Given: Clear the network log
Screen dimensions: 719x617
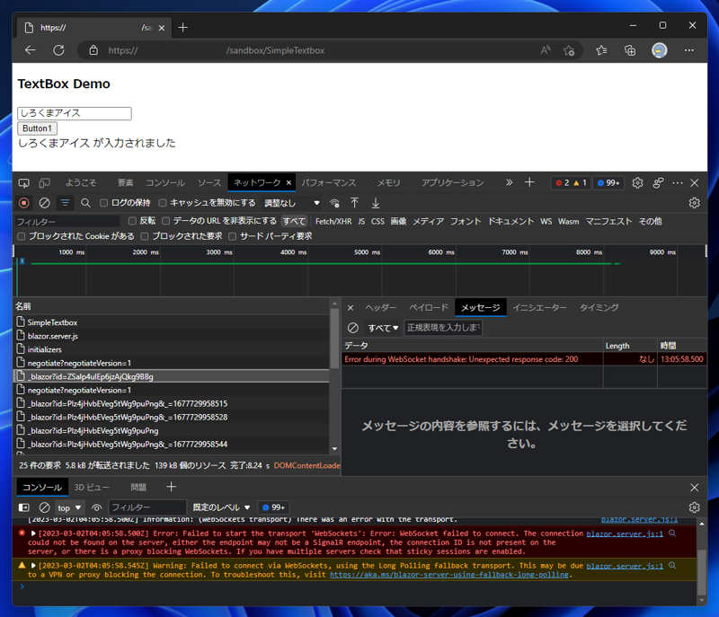Looking at the screenshot, I should pos(44,202).
